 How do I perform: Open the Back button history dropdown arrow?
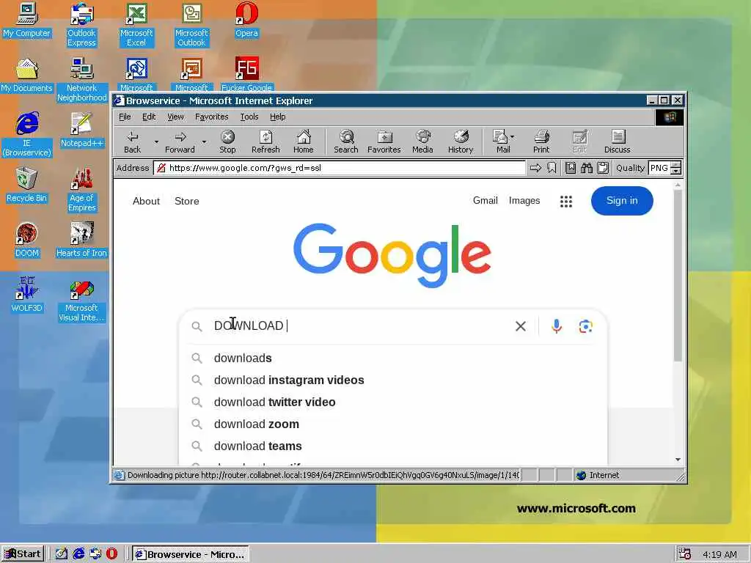point(156,141)
